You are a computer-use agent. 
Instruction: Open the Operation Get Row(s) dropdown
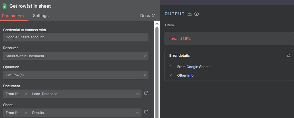click(76, 75)
